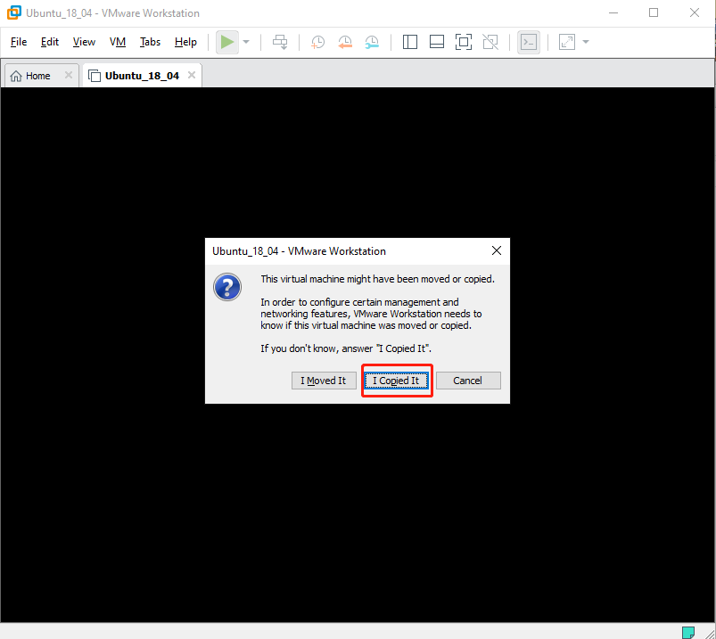Toggle the console view icon

pyautogui.click(x=529, y=42)
